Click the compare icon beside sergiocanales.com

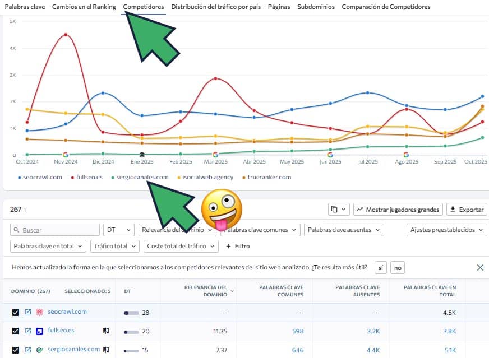coord(106,350)
